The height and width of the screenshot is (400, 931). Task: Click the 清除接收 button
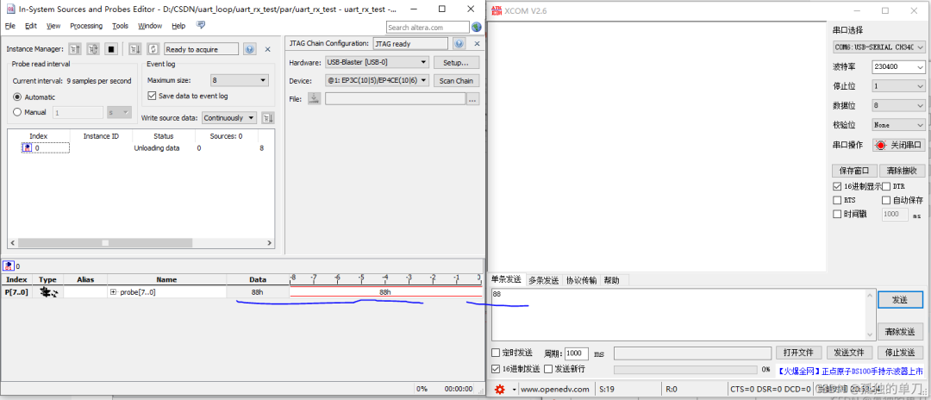[902, 171]
